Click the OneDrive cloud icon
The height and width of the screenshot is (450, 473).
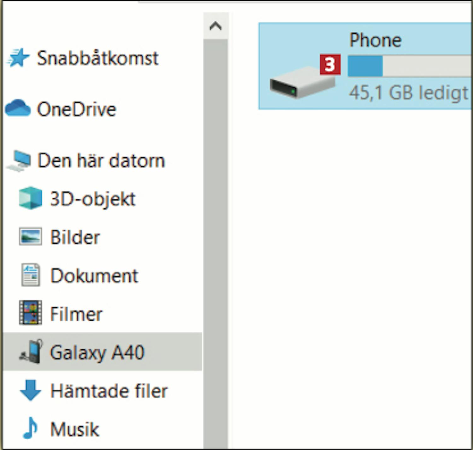pyautogui.click(x=18, y=108)
